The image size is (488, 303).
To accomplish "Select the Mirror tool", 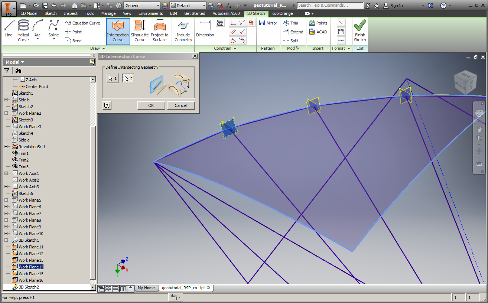I will (268, 23).
